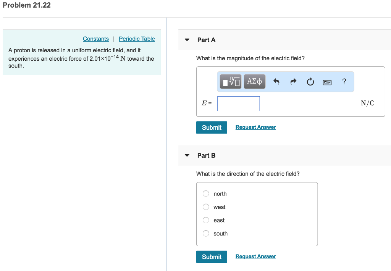The image size is (391, 271).
Task: Click inside the E= answer input field
Action: click(238, 103)
